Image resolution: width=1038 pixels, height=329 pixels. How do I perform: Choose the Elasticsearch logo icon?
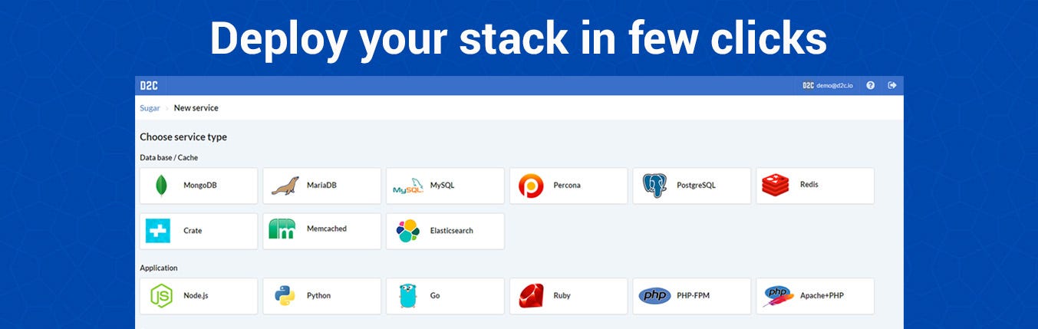tap(407, 231)
